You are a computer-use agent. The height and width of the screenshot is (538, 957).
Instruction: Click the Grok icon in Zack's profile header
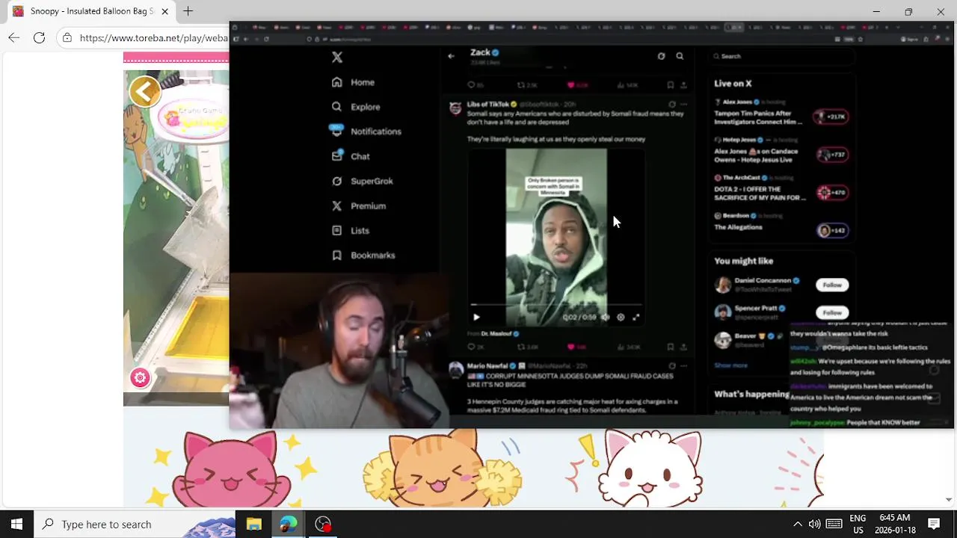coord(661,56)
